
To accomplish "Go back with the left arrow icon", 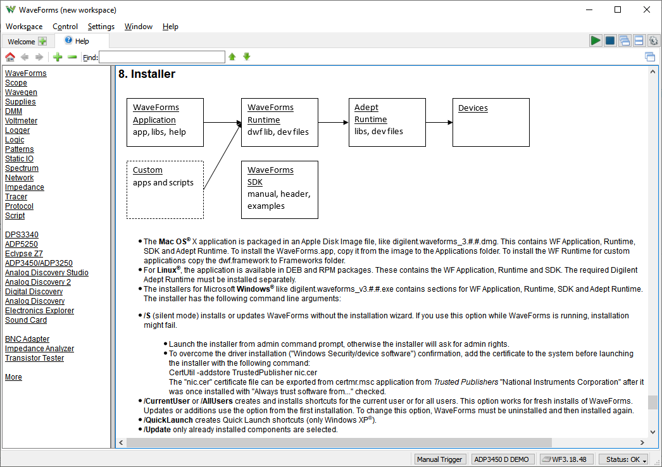I will (25, 57).
